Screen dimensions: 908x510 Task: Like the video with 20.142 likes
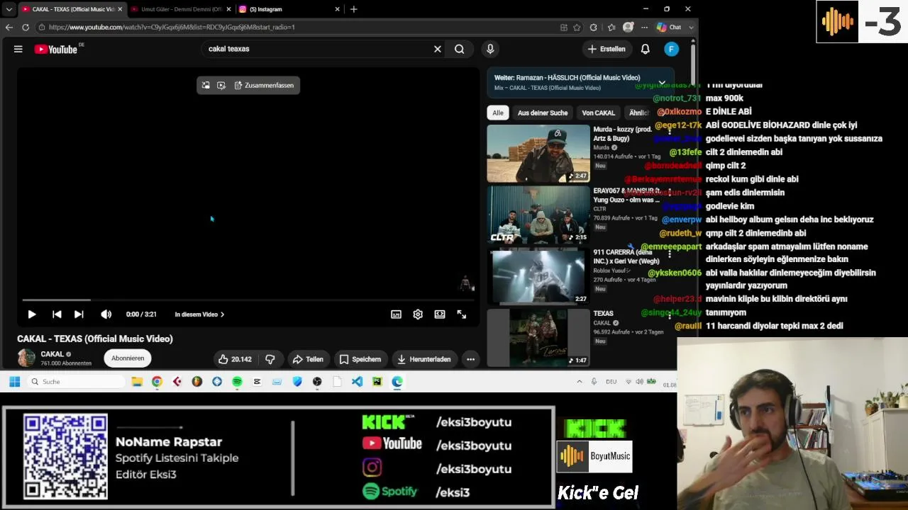[235, 359]
